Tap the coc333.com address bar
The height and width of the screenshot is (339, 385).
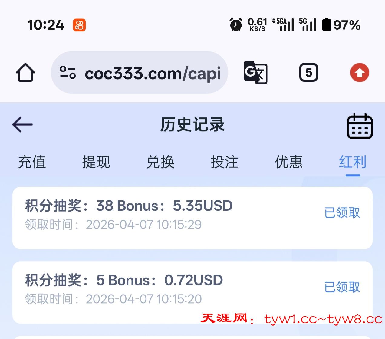point(139,73)
